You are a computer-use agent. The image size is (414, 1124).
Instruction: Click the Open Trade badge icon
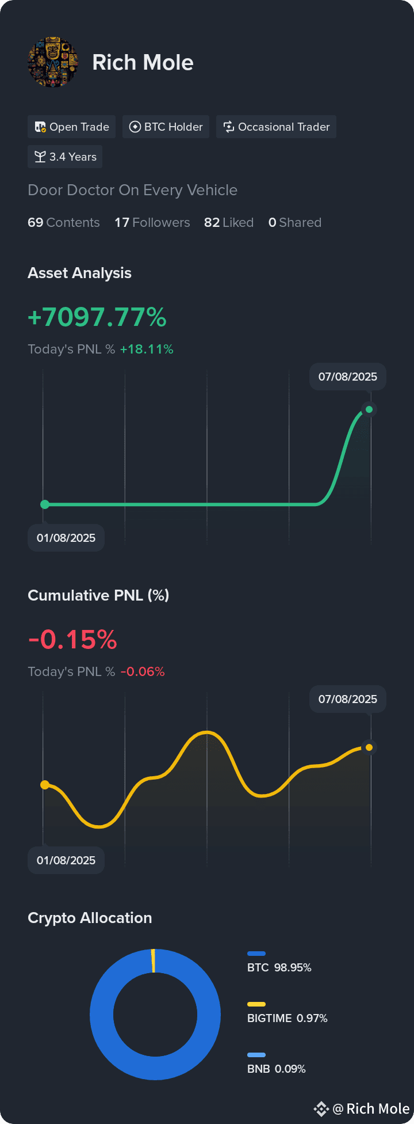[40, 127]
